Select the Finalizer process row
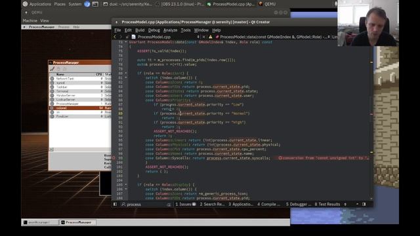Screen dimensions: 420x236 click(80, 117)
